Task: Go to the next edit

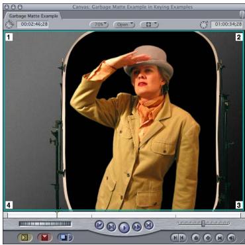Action: [149, 225]
